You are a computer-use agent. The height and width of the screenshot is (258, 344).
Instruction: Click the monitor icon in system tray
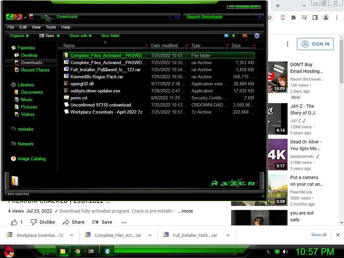pyautogui.click(x=277, y=252)
